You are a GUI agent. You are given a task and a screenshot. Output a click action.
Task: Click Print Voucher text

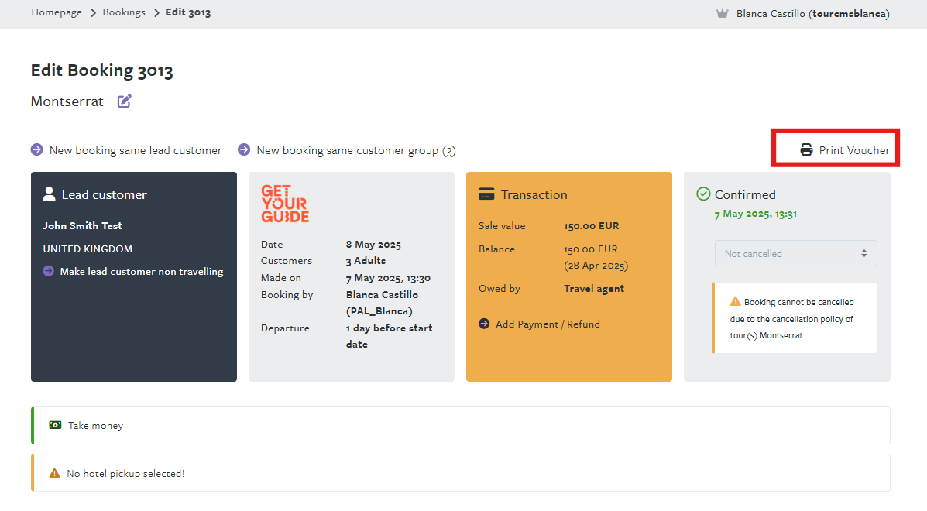tap(854, 150)
